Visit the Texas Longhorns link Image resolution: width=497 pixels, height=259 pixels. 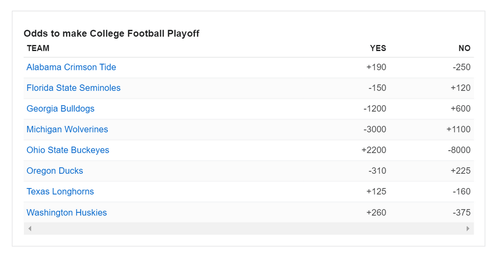tap(60, 192)
